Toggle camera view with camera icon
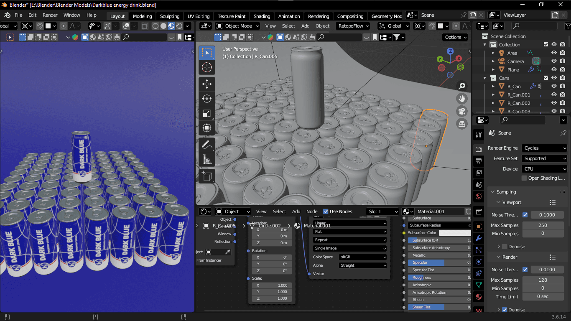Screen dimensions: 571x321 coord(462,111)
